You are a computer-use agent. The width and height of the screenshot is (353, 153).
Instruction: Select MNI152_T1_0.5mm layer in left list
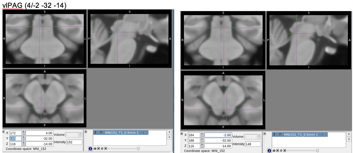(x=121, y=133)
